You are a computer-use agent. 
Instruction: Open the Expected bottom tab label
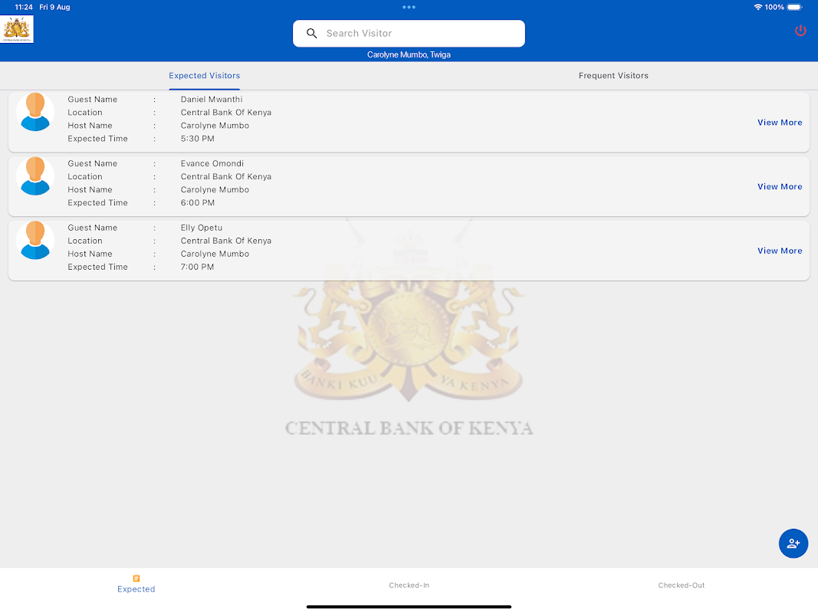136,589
